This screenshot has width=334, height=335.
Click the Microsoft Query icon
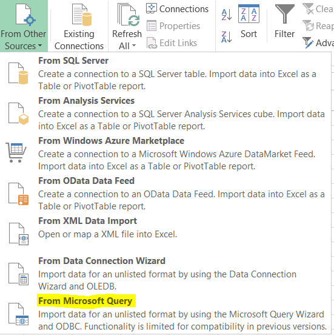point(18,314)
